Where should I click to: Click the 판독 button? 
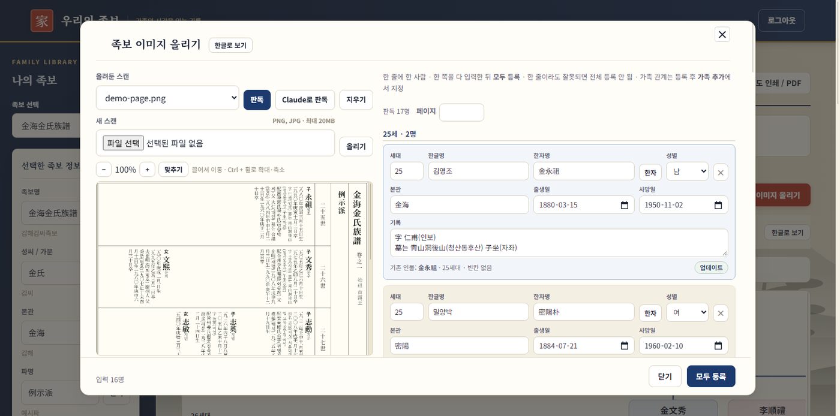[x=257, y=100]
